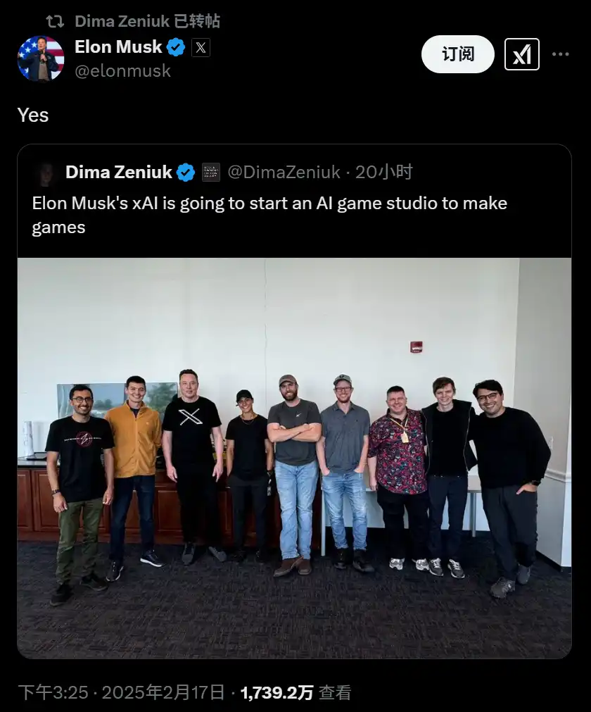Click the @DimaZeniuk handle in quoted post
This screenshot has height=712, width=591.
(284, 172)
